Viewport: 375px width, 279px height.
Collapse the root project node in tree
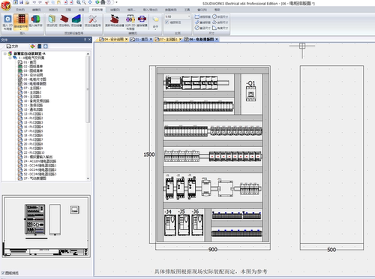click(x=4, y=53)
